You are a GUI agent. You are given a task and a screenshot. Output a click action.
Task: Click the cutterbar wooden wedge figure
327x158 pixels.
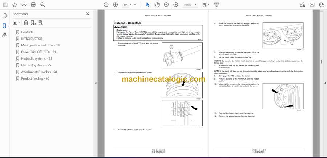283,36
